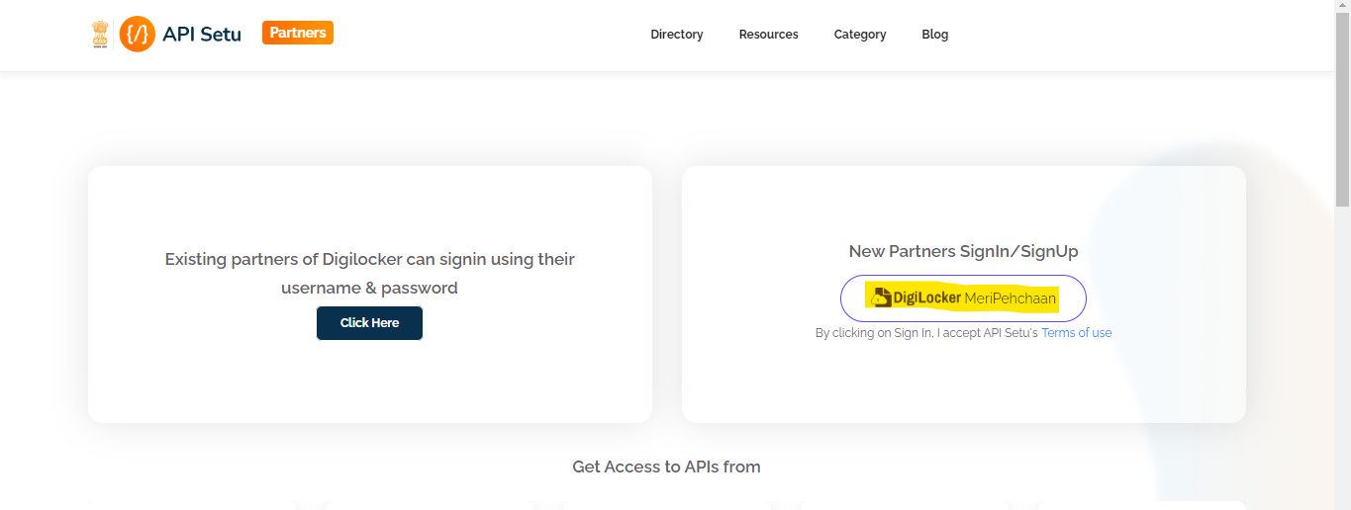Click the orange API Setu braces logo
Screen dimensions: 1351x510
[x=138, y=34]
